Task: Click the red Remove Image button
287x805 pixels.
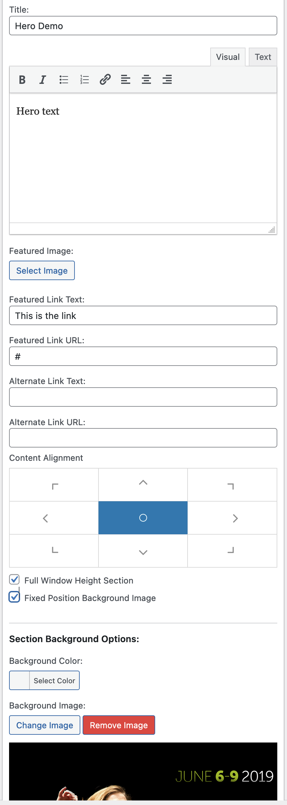Action: 119,725
